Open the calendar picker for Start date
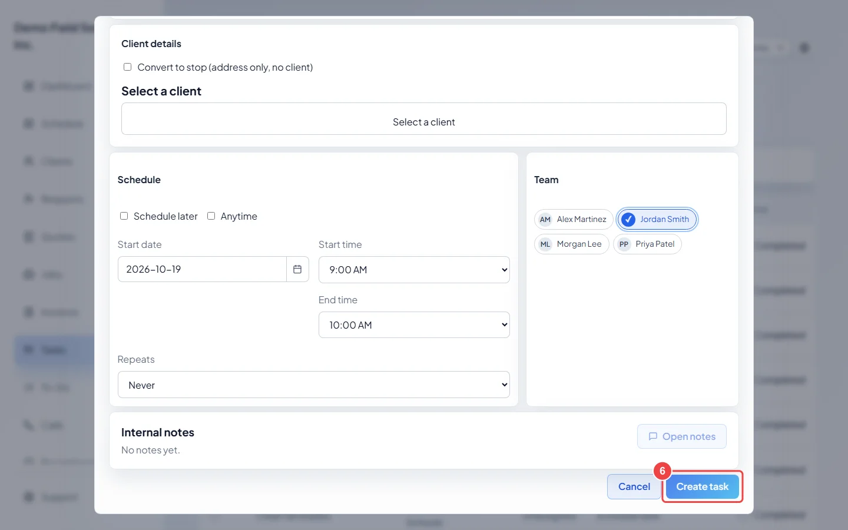The height and width of the screenshot is (530, 848). pos(297,269)
